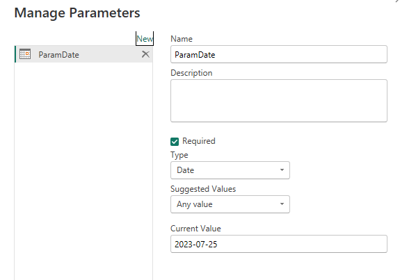Delete ParamDate using its X icon
Viewport: 400px width, 280px height.
[x=145, y=54]
